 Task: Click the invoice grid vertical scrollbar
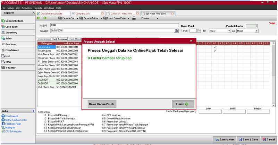pyautogui.click(x=273, y=69)
